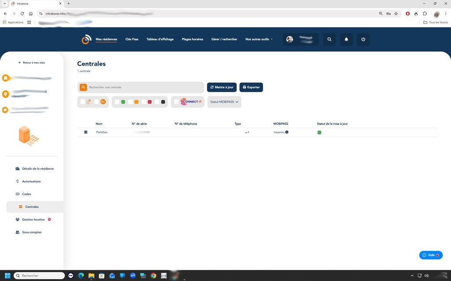The height and width of the screenshot is (281, 451).
Task: Focus the Rechercher une centrale field
Action: 140,87
